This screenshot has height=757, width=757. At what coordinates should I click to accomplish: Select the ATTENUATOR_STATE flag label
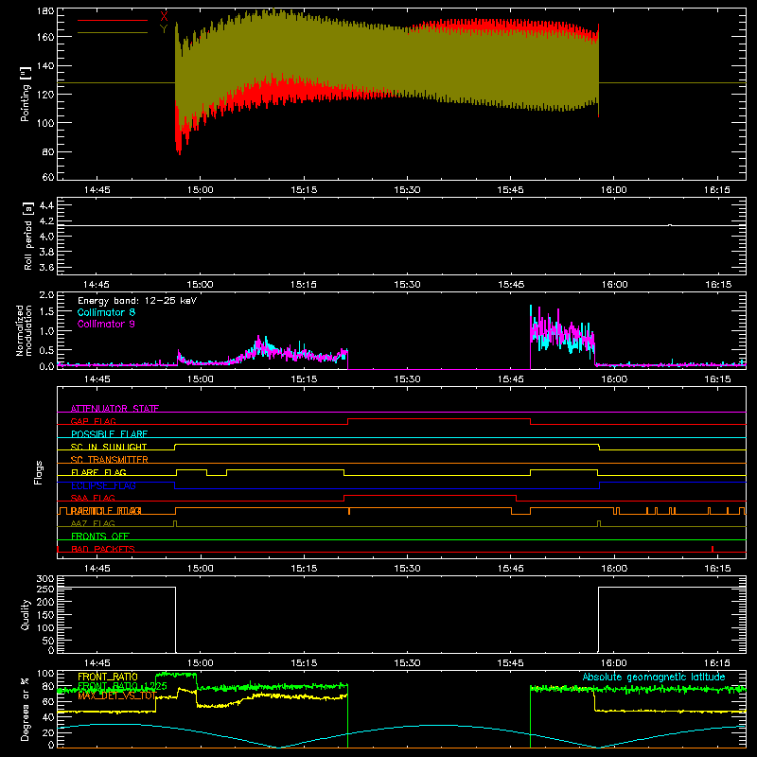pyautogui.click(x=114, y=409)
